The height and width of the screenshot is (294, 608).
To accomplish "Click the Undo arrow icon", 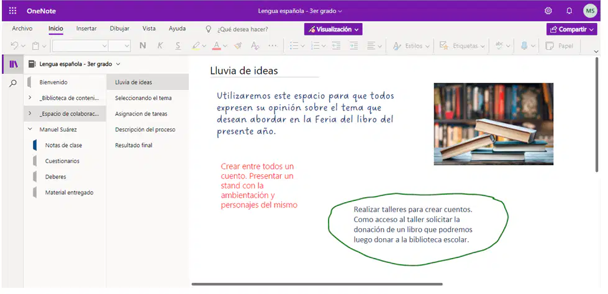I will click(14, 46).
